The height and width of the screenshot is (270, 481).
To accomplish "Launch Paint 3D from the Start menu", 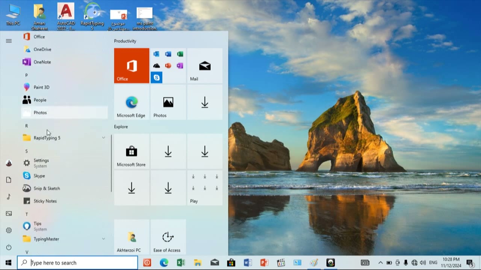I will [x=64, y=87].
